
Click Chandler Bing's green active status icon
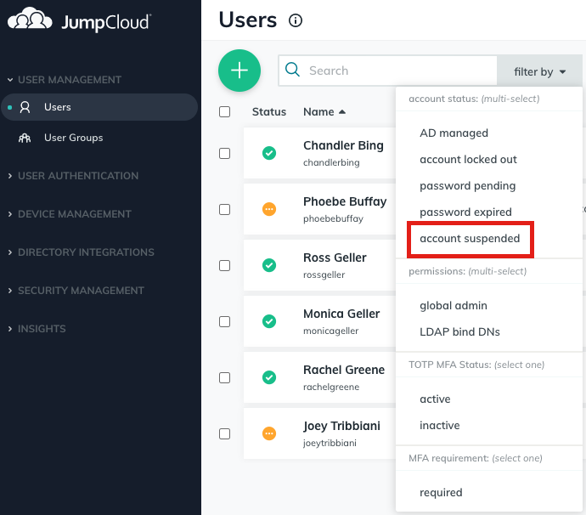pos(269,153)
